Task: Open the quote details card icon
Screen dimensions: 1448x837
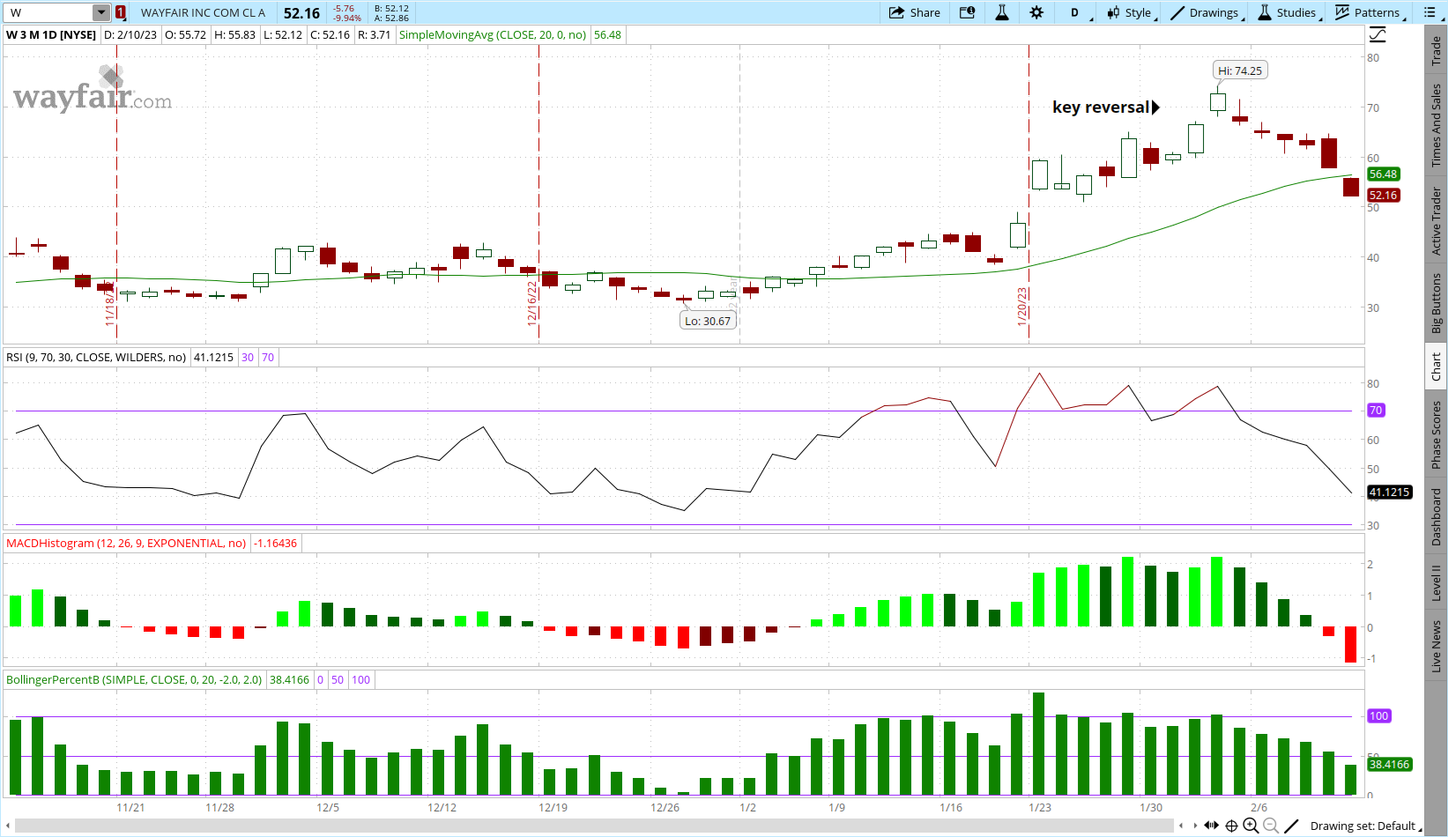Action: point(967,12)
